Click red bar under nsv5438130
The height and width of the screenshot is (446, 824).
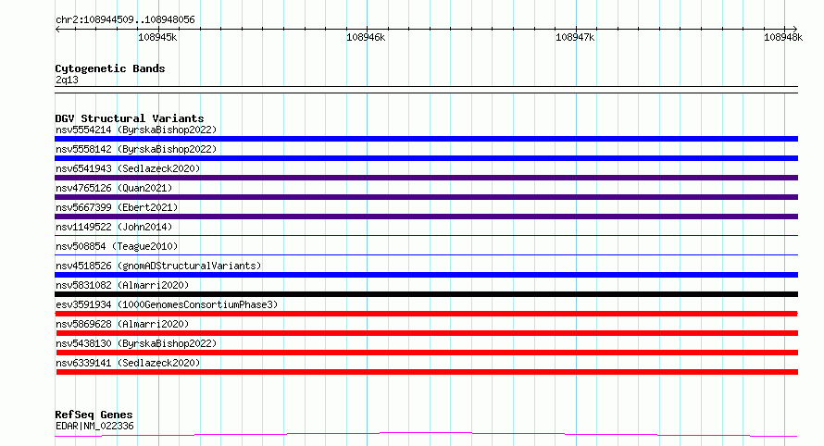(x=427, y=353)
